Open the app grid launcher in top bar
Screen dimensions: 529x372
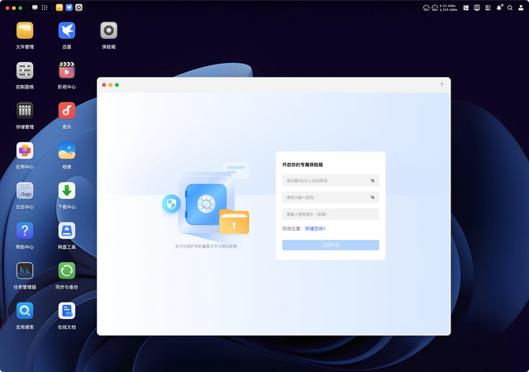point(45,7)
